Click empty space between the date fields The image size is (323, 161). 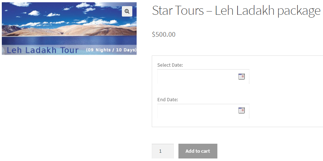202,91
